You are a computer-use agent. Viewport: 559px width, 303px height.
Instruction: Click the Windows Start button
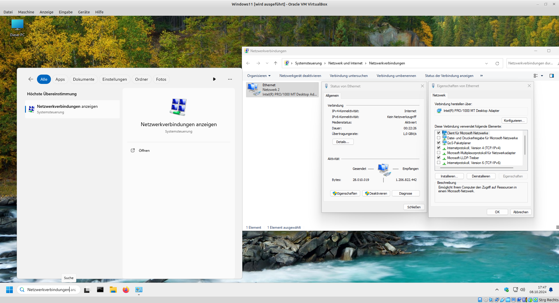(x=9, y=290)
